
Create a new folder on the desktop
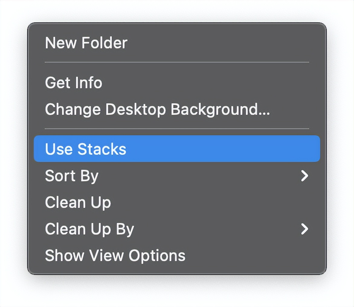click(86, 43)
